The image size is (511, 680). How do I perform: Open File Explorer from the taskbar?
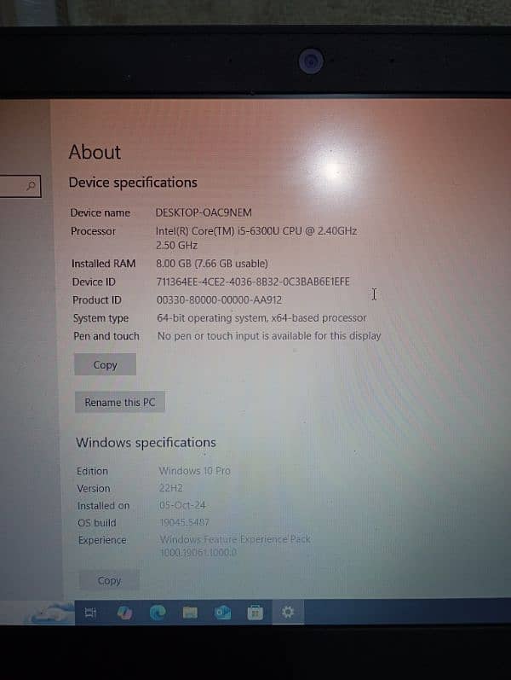pyautogui.click(x=190, y=613)
